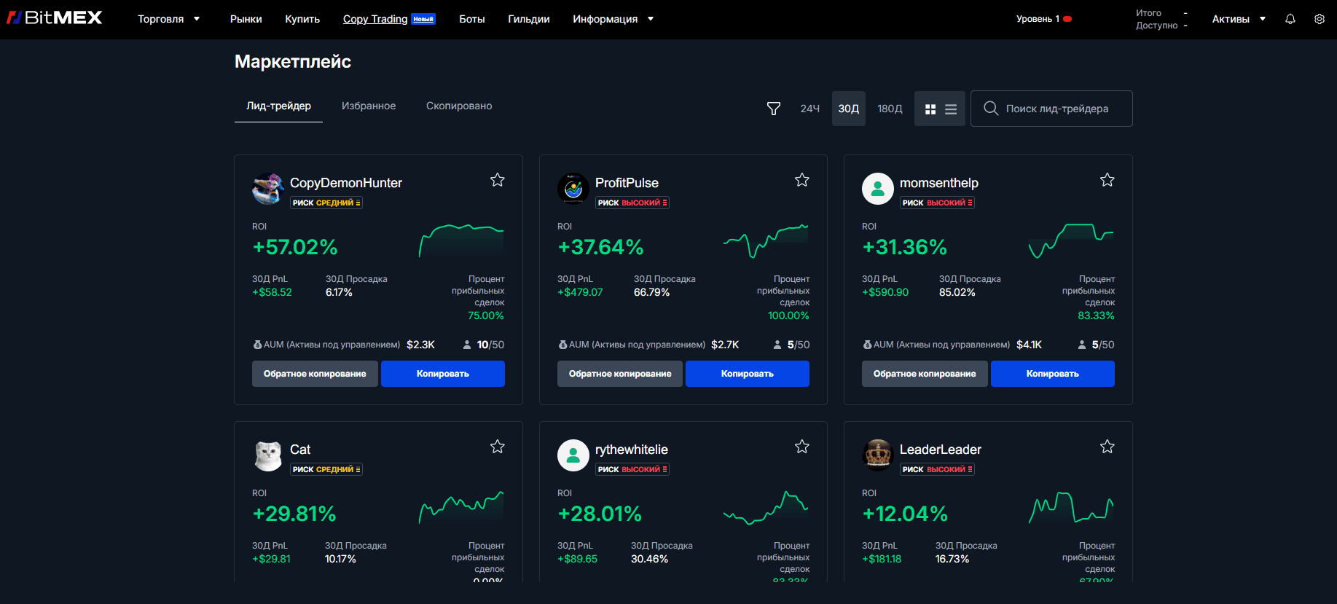Open Гильдии menu item
This screenshot has width=1337, height=604.
(x=529, y=19)
